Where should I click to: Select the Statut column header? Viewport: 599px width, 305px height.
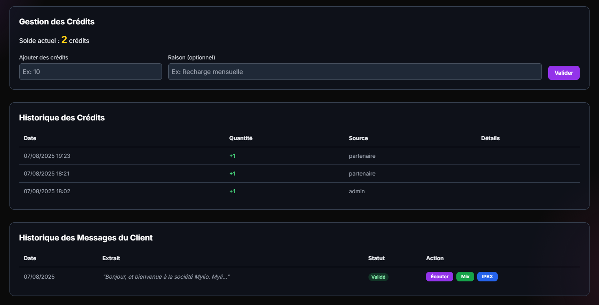point(376,258)
